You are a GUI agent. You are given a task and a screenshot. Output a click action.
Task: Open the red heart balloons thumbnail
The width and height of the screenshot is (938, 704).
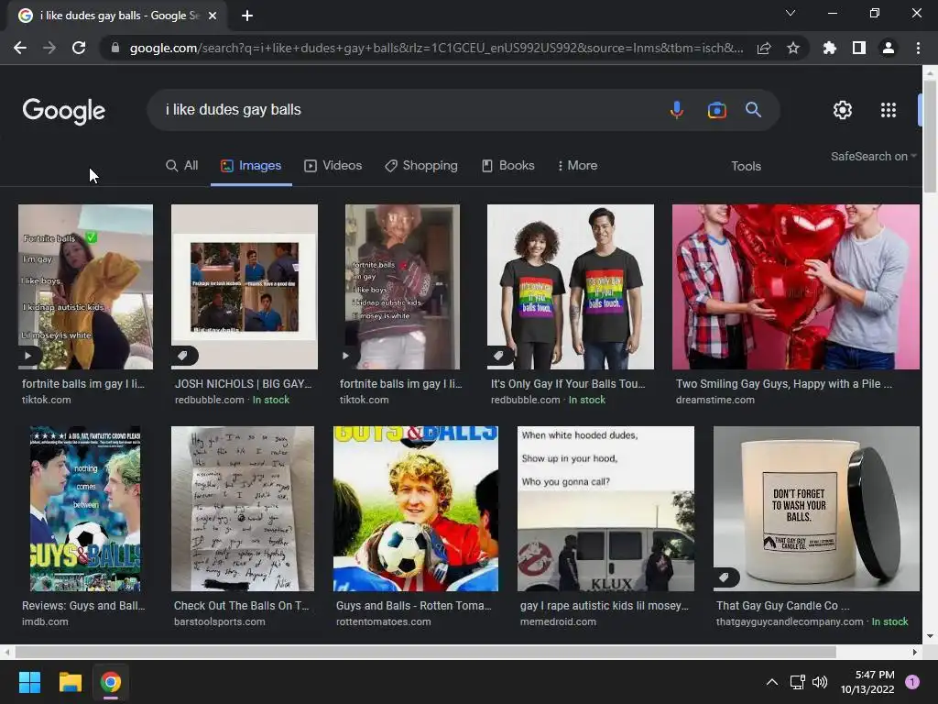(x=796, y=287)
